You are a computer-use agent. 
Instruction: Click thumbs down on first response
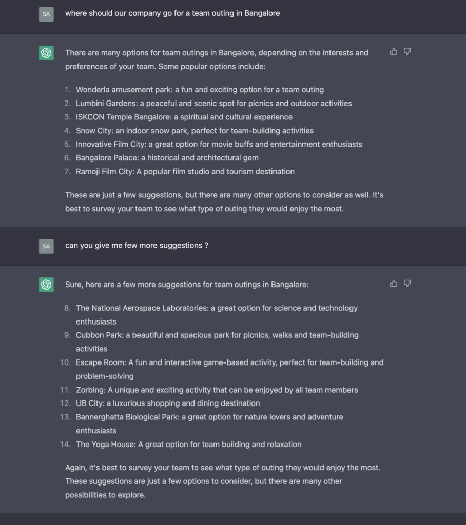(407, 52)
